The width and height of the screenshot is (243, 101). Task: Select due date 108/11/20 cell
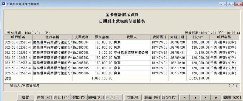tap(177, 68)
